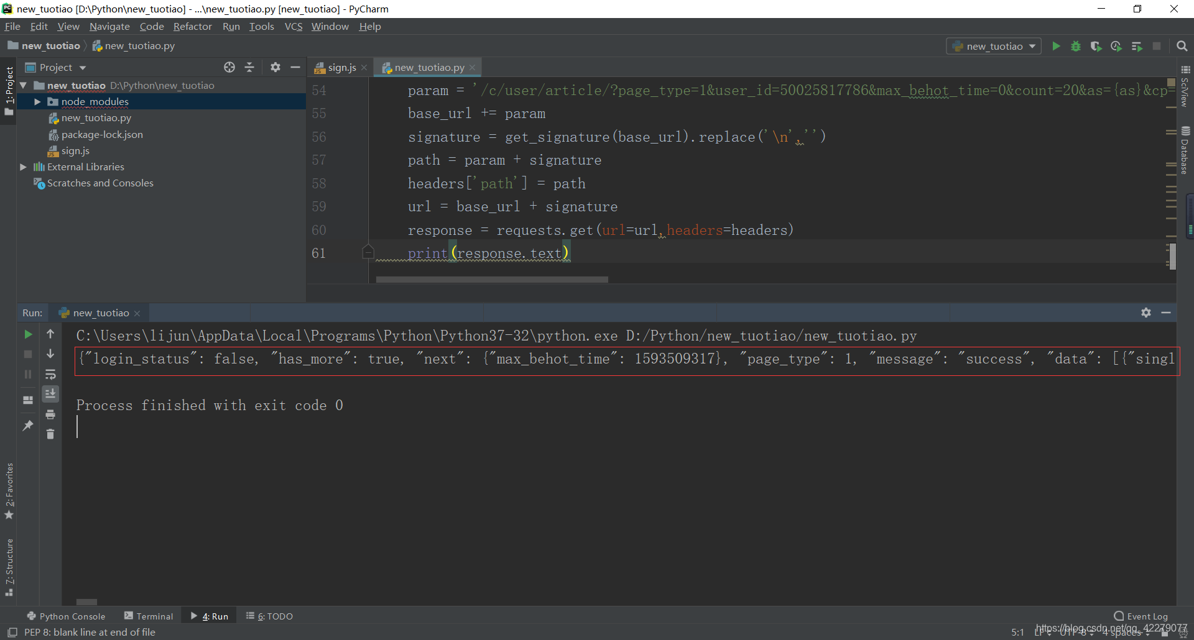Hide the Project tool window
Viewport: 1194px width, 640px height.
coord(295,67)
